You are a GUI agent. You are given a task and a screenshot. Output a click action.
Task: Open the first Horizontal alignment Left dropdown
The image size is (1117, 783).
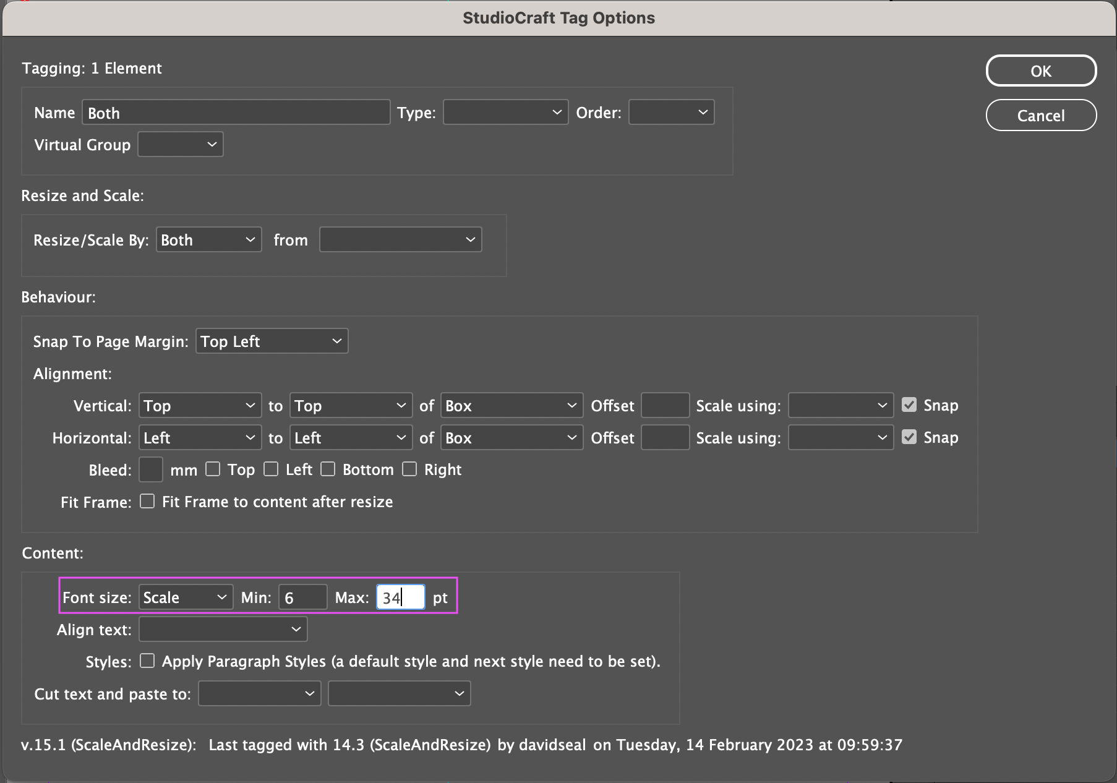(x=200, y=438)
